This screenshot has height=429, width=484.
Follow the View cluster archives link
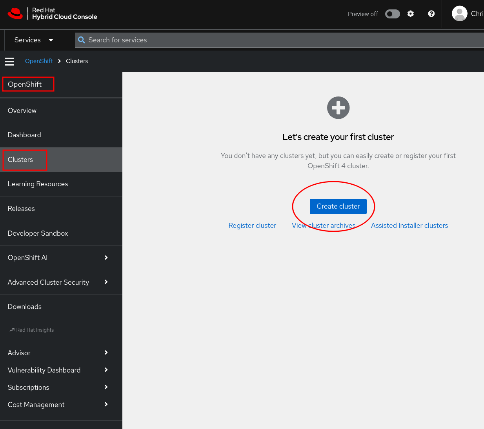[324, 225]
